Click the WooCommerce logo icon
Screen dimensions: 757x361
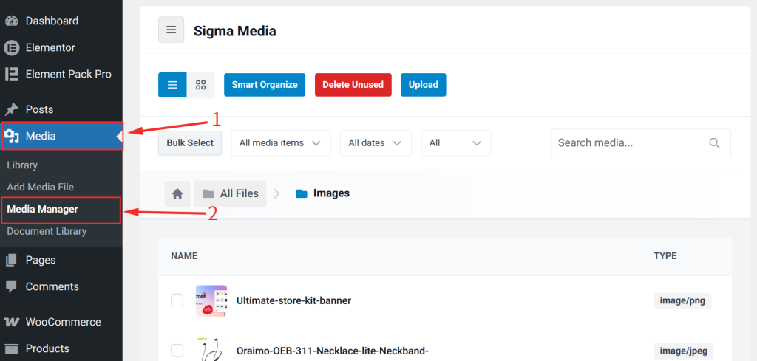[11, 322]
